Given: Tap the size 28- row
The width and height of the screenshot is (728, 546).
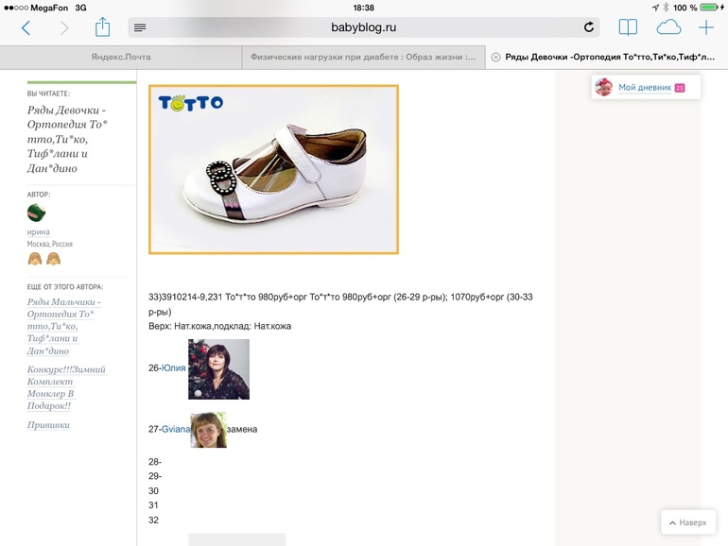Looking at the screenshot, I should (155, 462).
